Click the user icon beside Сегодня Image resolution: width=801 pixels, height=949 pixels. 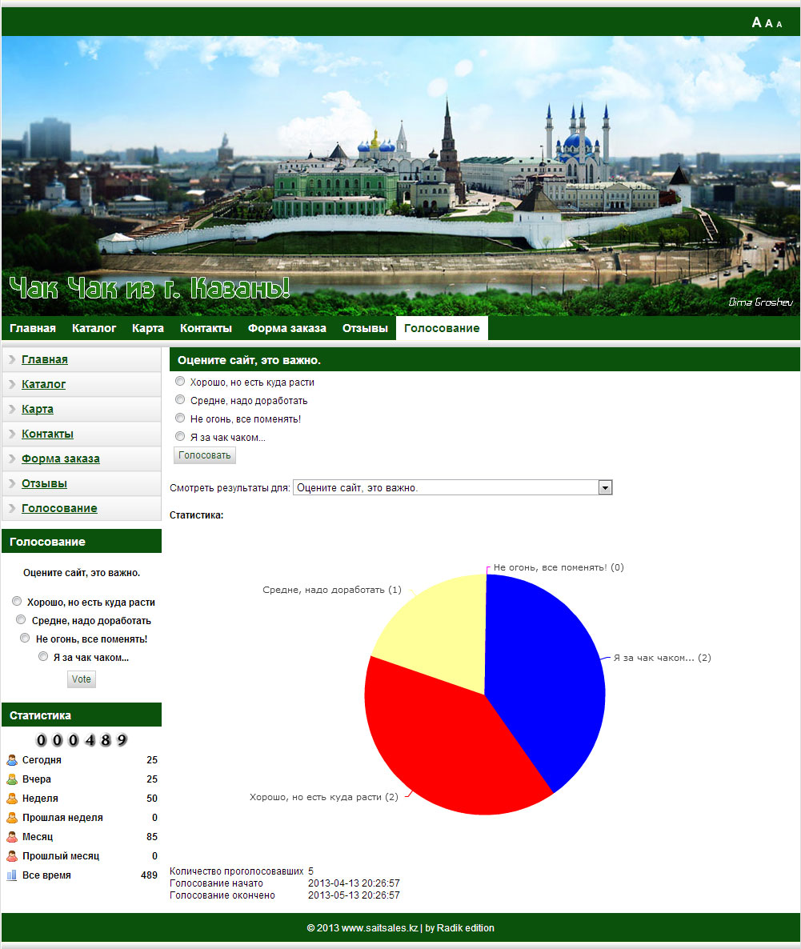[x=12, y=760]
